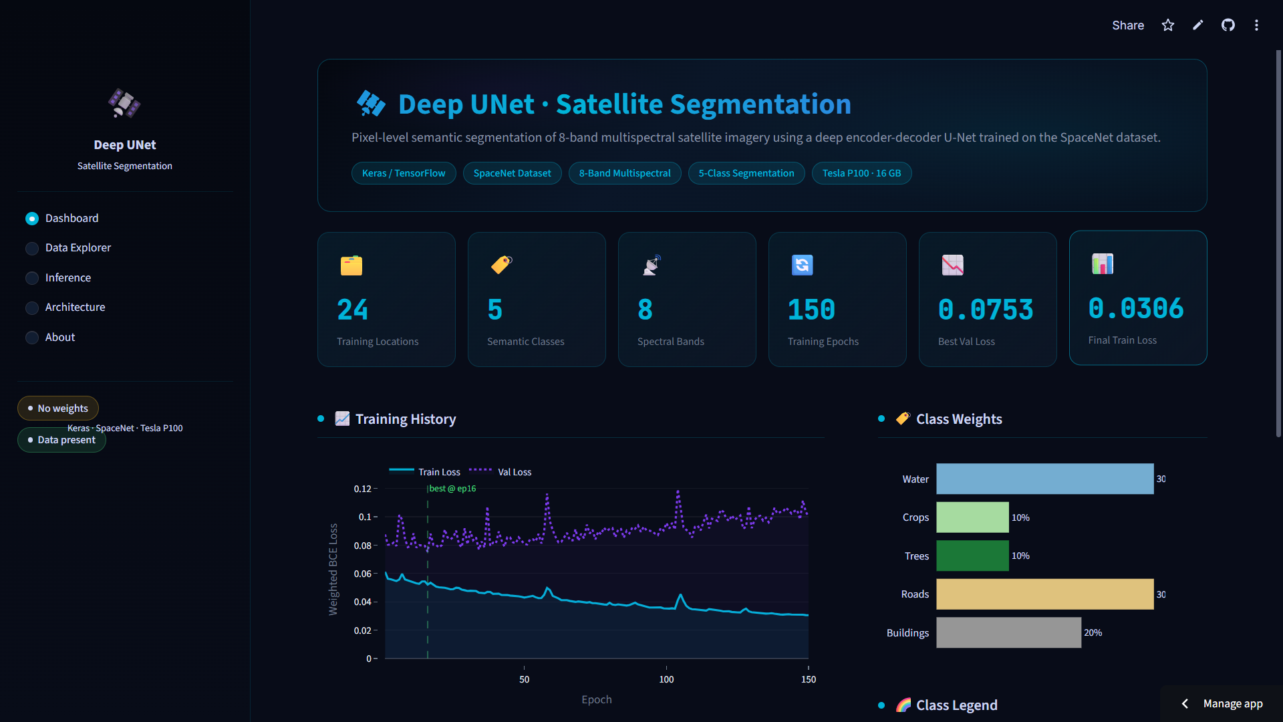Screen dimensions: 1283x722
Task: Click the Crops class weight bar
Action: pos(972,517)
